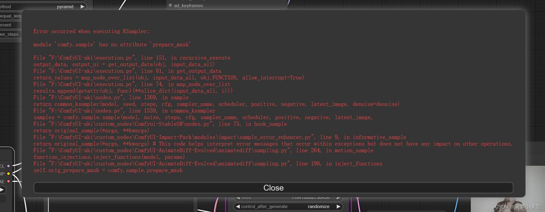Click the red VAE output port
This screenshot has height=212, width=545.
8,181
